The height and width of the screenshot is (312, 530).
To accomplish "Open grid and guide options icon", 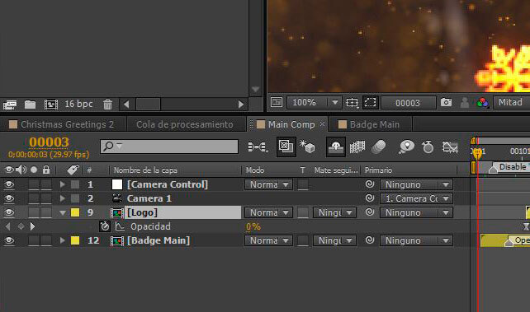I will tap(352, 102).
